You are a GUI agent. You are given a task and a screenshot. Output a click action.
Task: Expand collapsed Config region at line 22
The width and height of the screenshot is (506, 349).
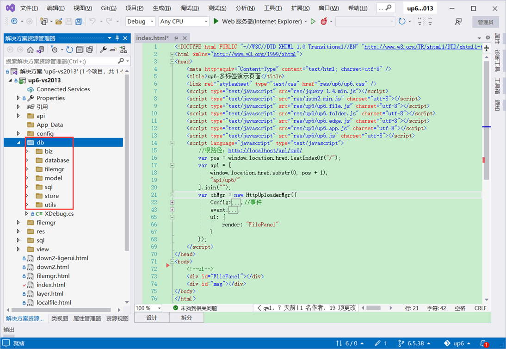tap(172, 202)
